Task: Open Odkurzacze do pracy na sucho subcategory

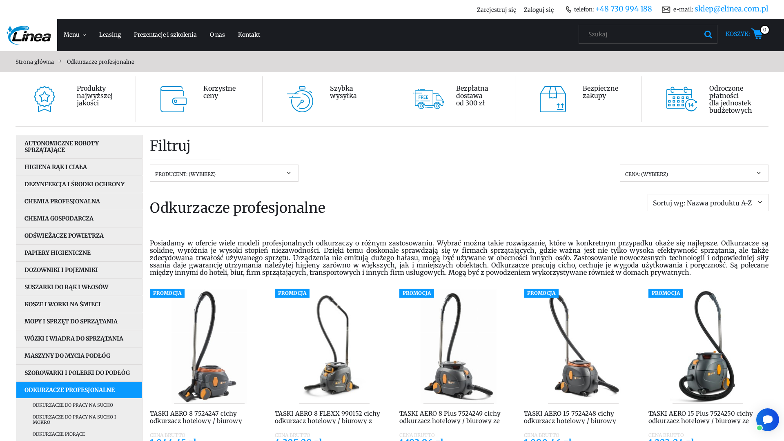Action: [73, 405]
